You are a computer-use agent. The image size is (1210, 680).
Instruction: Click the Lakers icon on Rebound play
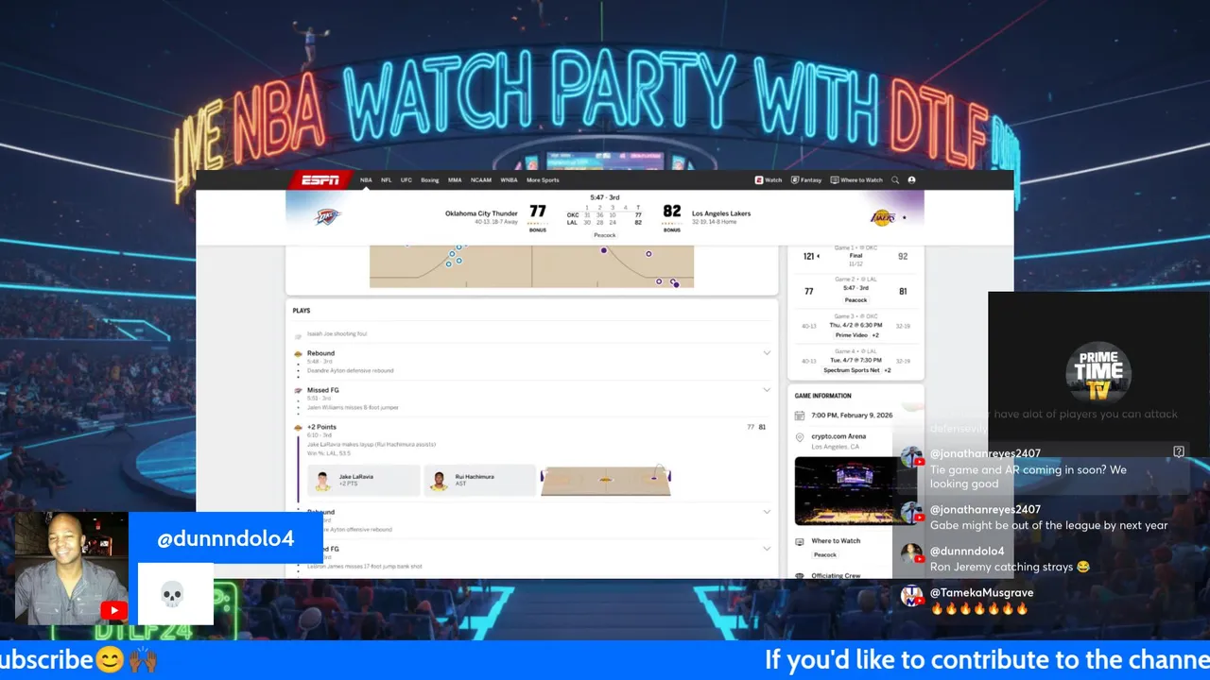tap(298, 353)
